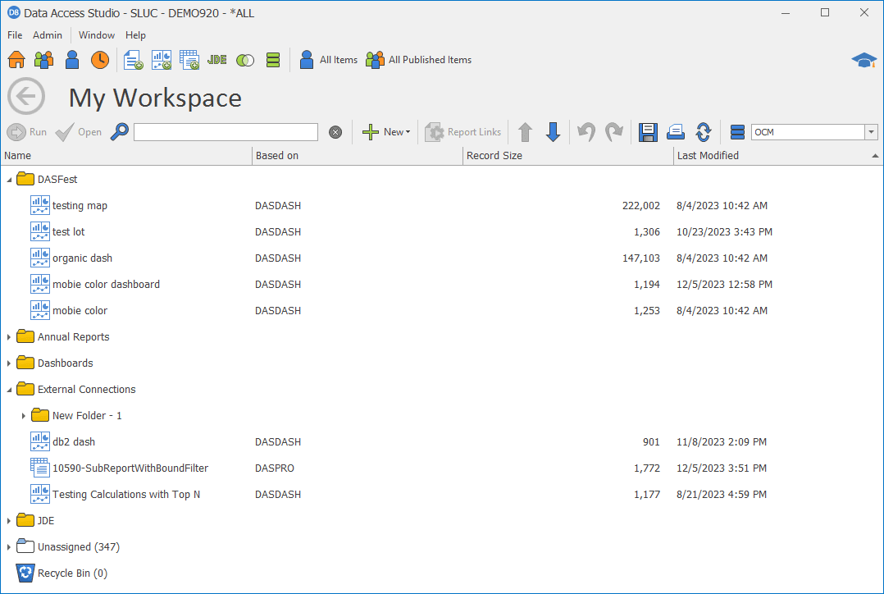
Task: Click the blue move down arrow
Action: [553, 132]
